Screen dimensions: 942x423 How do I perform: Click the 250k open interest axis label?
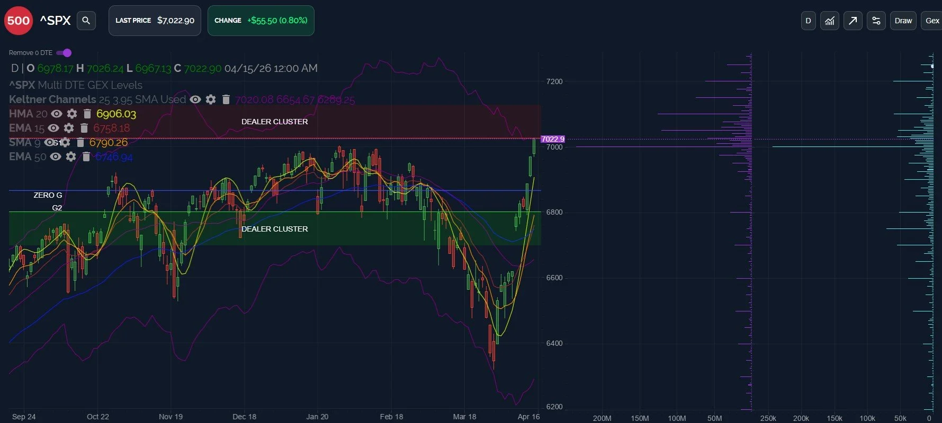tap(768, 418)
